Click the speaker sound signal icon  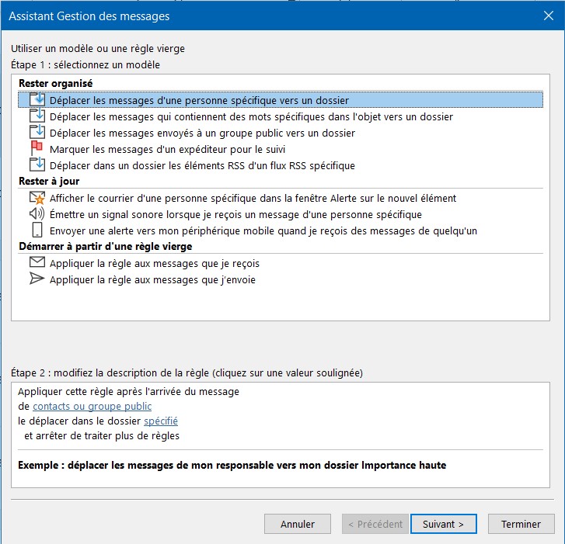[x=37, y=213]
